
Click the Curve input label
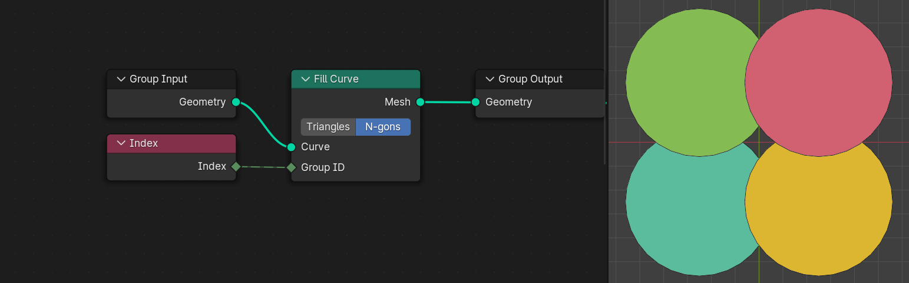point(315,147)
